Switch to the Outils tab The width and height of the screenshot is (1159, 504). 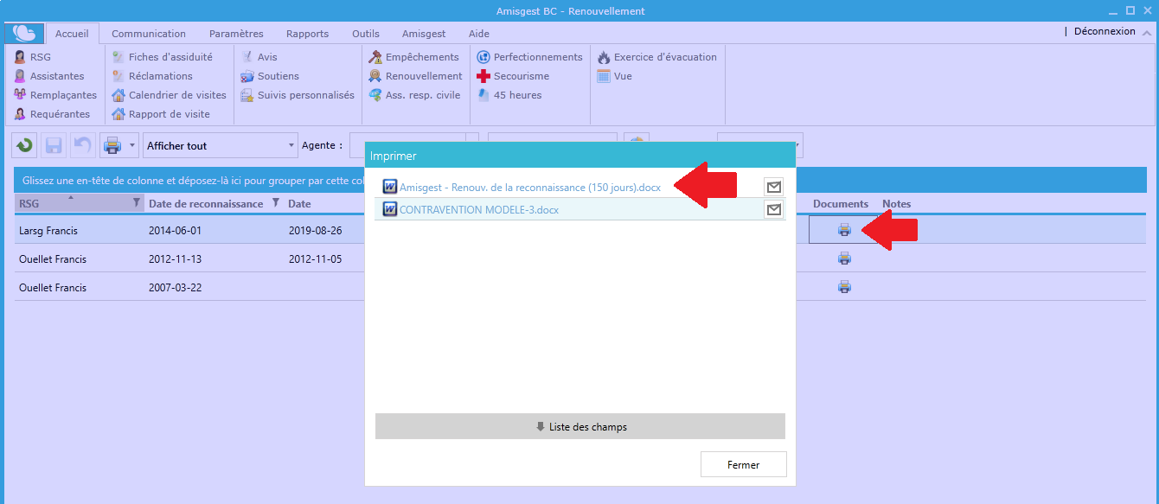[366, 34]
